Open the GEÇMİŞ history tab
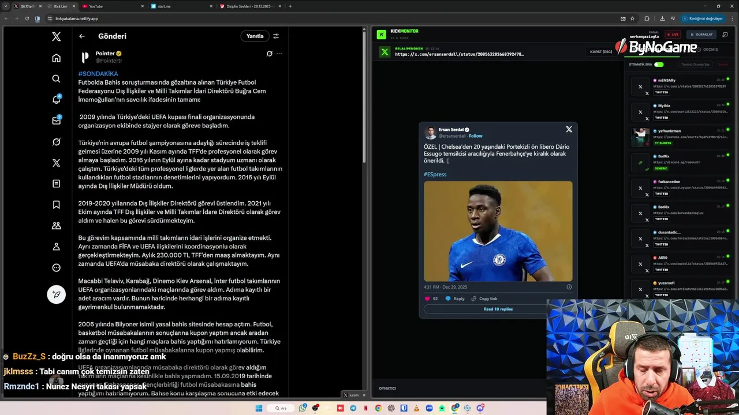 pos(707,50)
